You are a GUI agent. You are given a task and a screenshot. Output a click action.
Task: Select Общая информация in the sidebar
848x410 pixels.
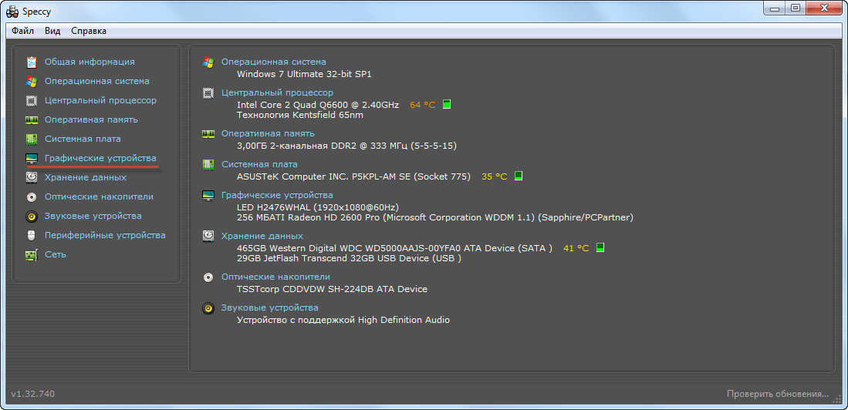[90, 62]
